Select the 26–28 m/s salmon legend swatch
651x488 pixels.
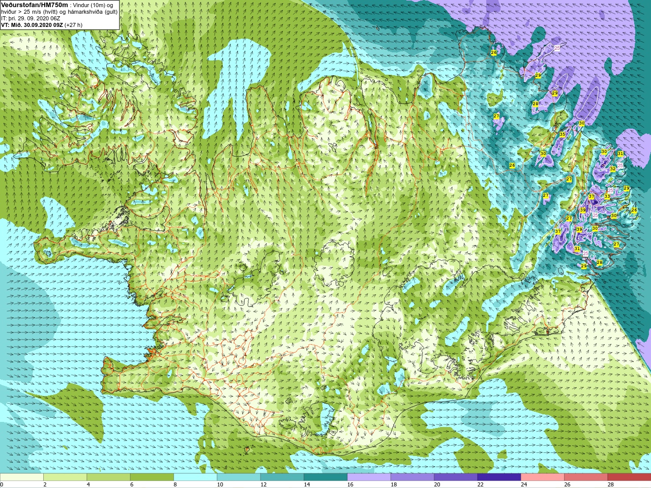pyautogui.click(x=586, y=477)
